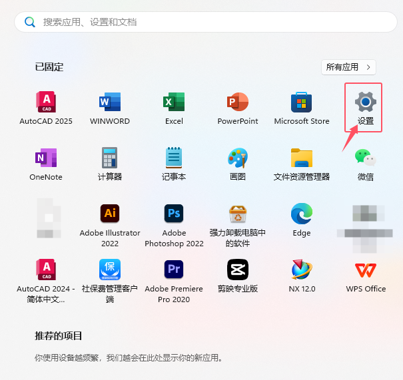Screen dimensions: 403x380
Task: Open the 记事本 notepad app
Action: (x=174, y=164)
